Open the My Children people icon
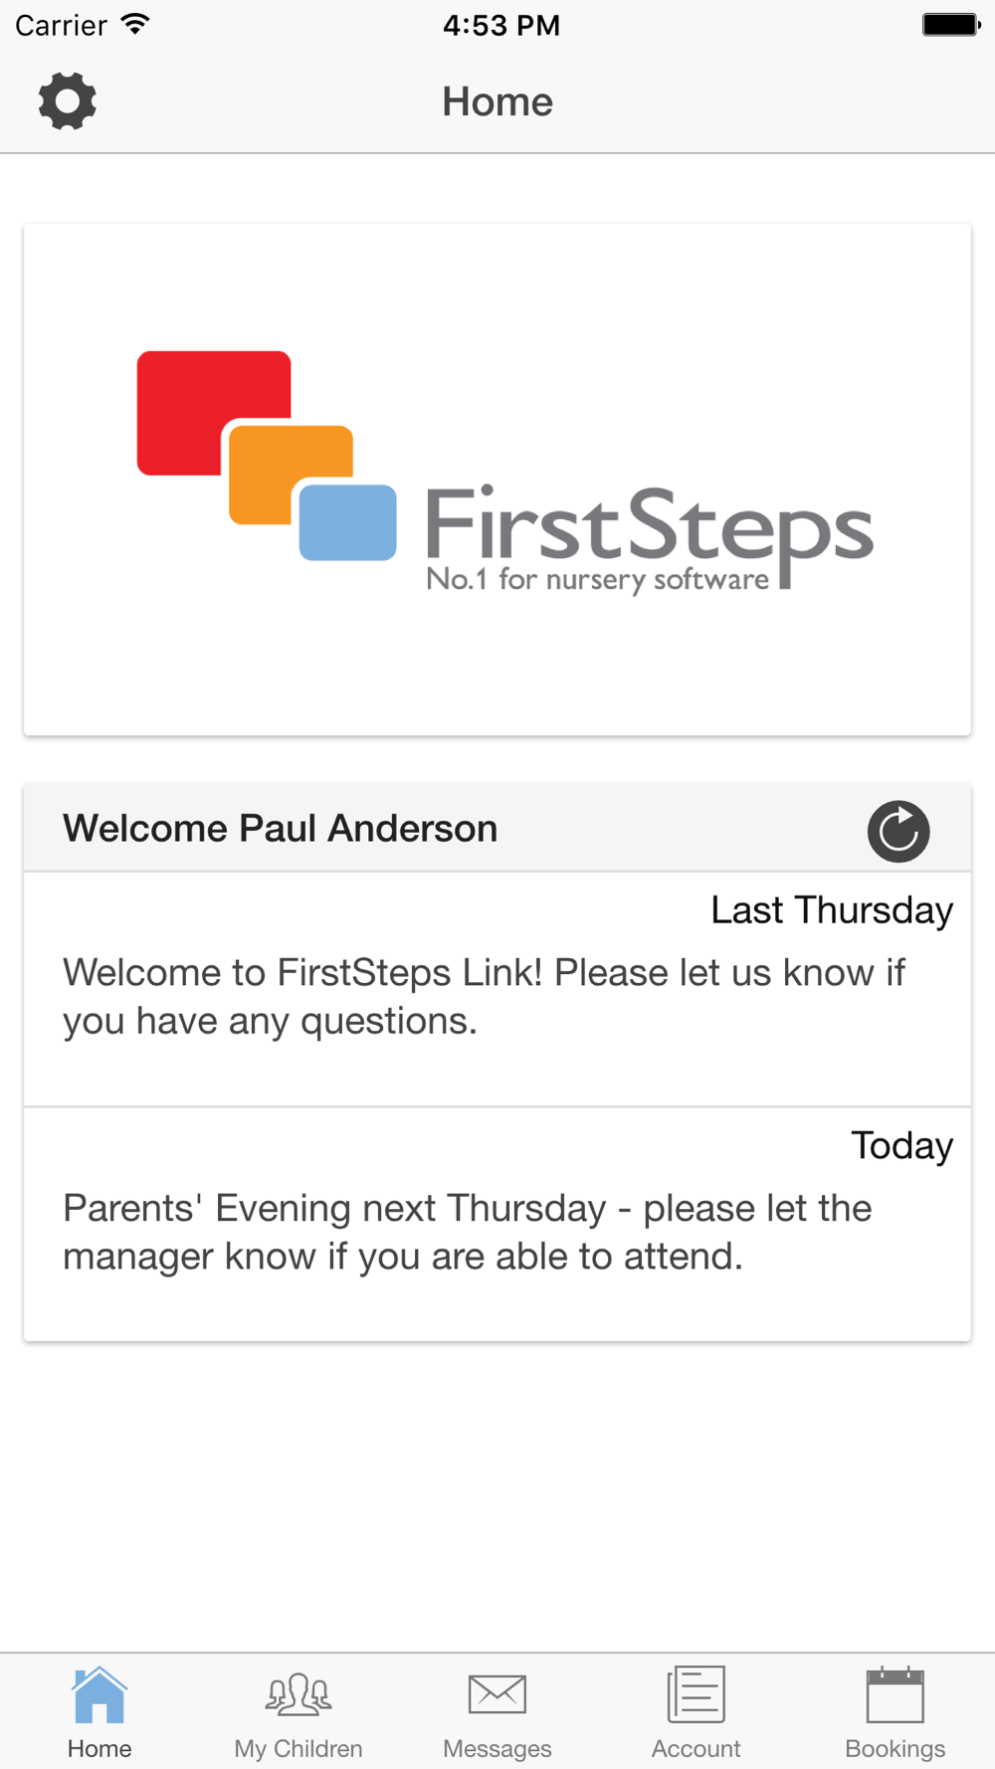Viewport: 995px width, 1769px height. point(298,1694)
